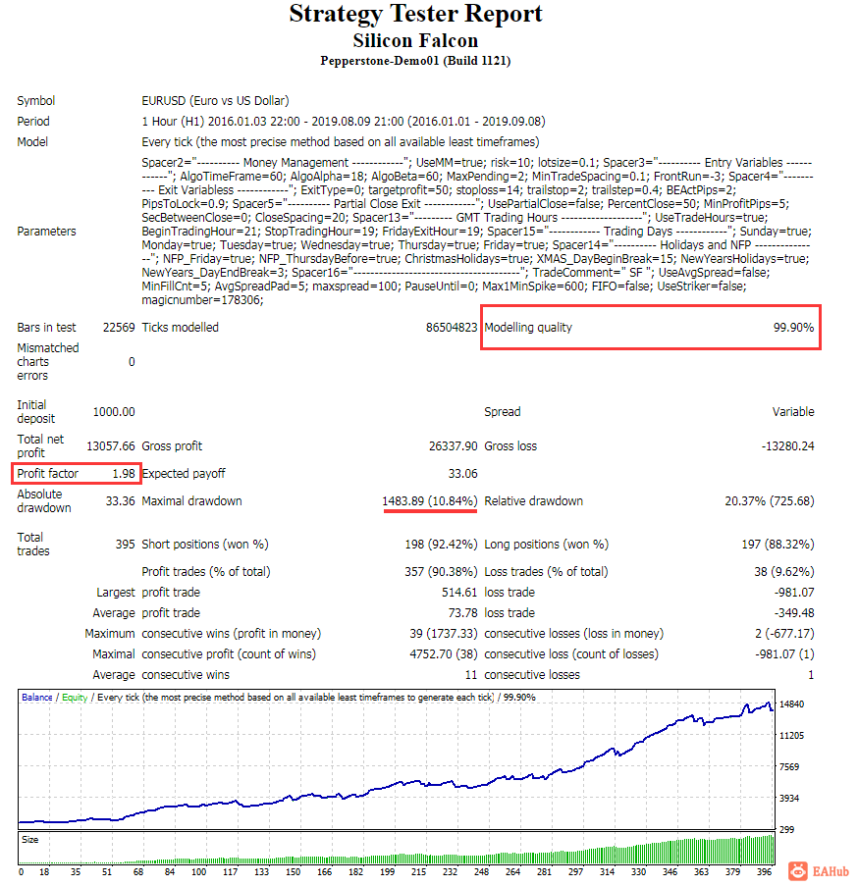
Task: Click the 396 trade number on axis
Action: pos(764,872)
